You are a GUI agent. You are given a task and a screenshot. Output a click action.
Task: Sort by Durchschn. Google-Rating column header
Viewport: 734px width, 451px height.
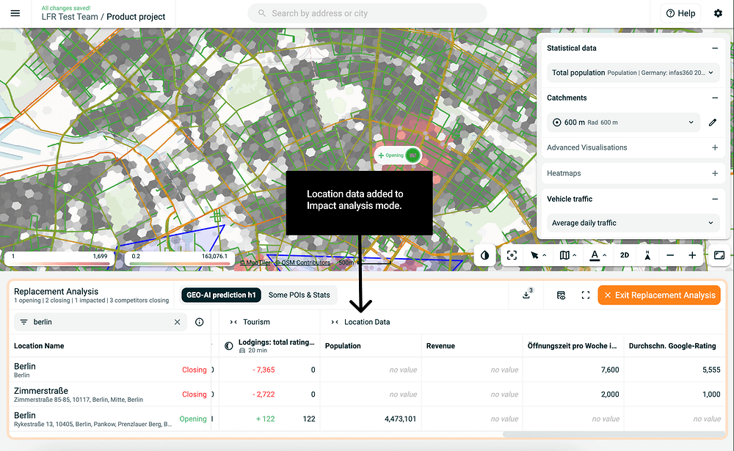point(672,345)
